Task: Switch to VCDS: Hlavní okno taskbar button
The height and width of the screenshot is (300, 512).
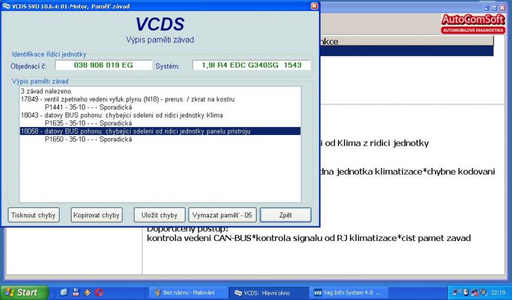Action: (269, 293)
